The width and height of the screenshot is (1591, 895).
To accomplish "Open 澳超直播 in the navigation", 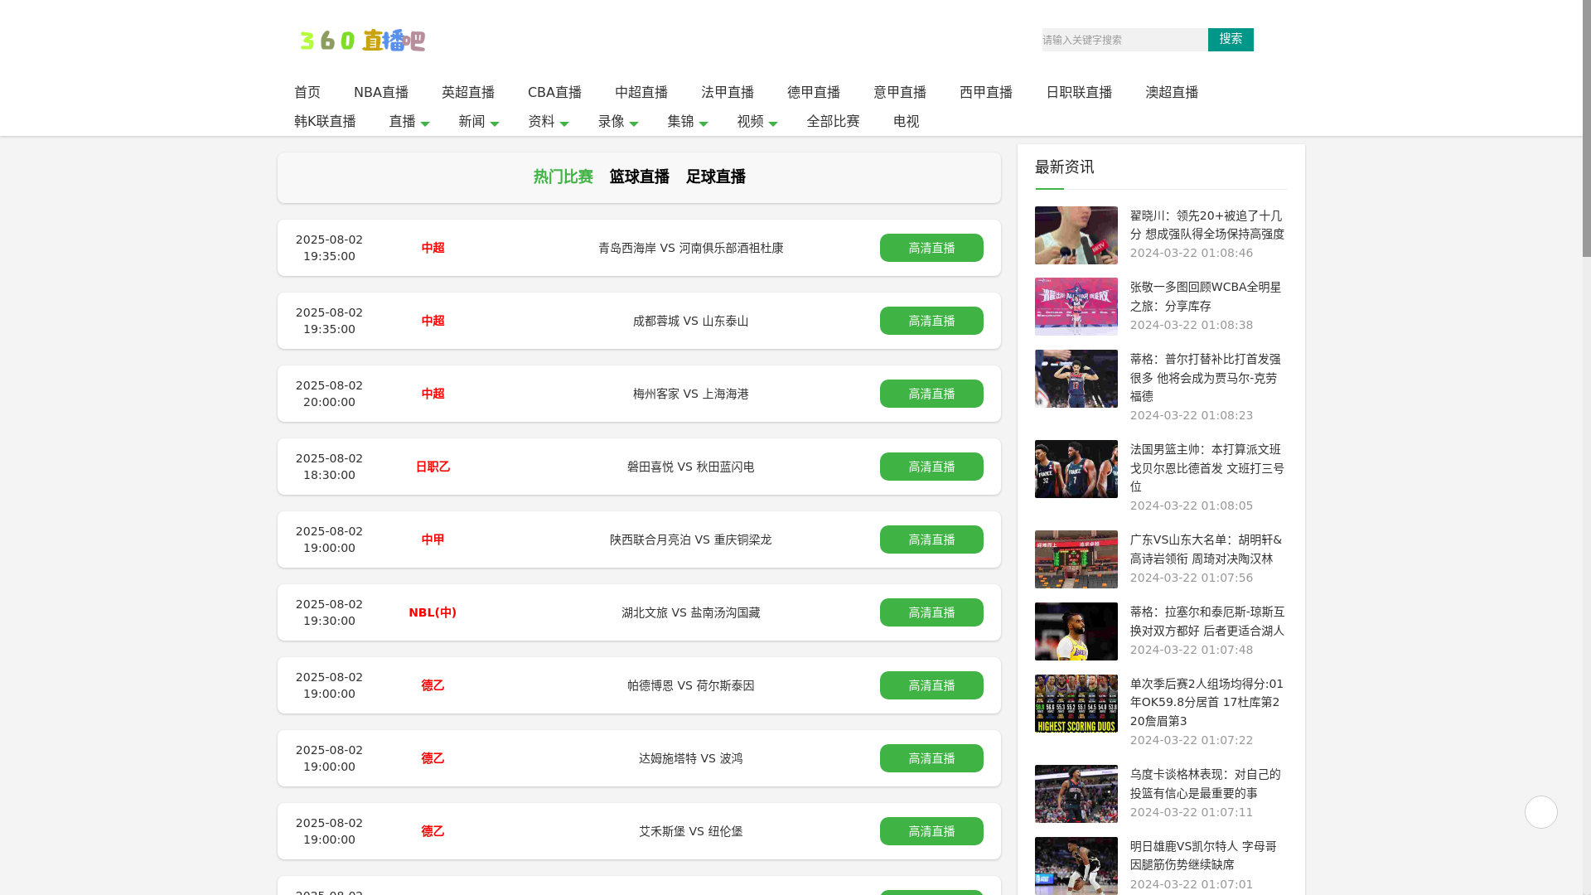I will [x=1172, y=92].
